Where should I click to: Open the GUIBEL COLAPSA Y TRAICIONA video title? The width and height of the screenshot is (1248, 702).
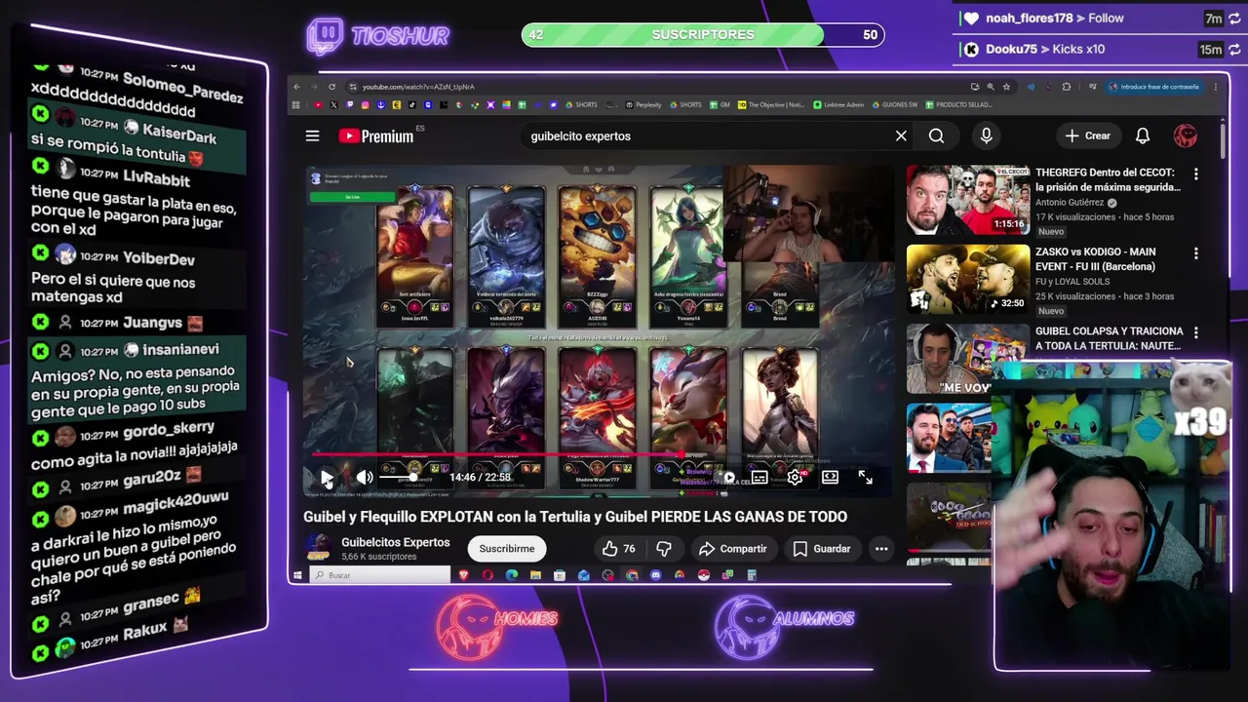1109,338
